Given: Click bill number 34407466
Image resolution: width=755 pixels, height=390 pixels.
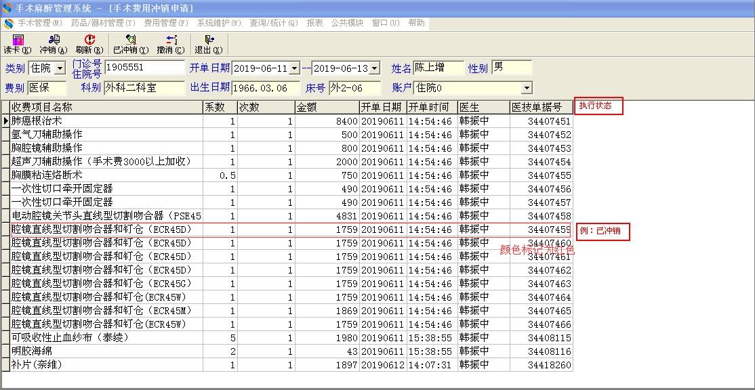Looking at the screenshot, I should pyautogui.click(x=542, y=324).
